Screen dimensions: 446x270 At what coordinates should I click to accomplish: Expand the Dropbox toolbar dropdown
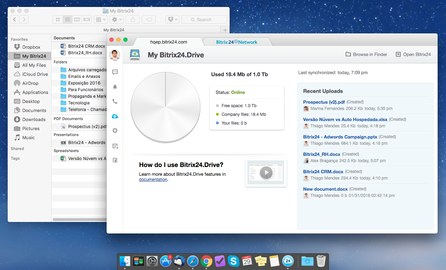173,19
